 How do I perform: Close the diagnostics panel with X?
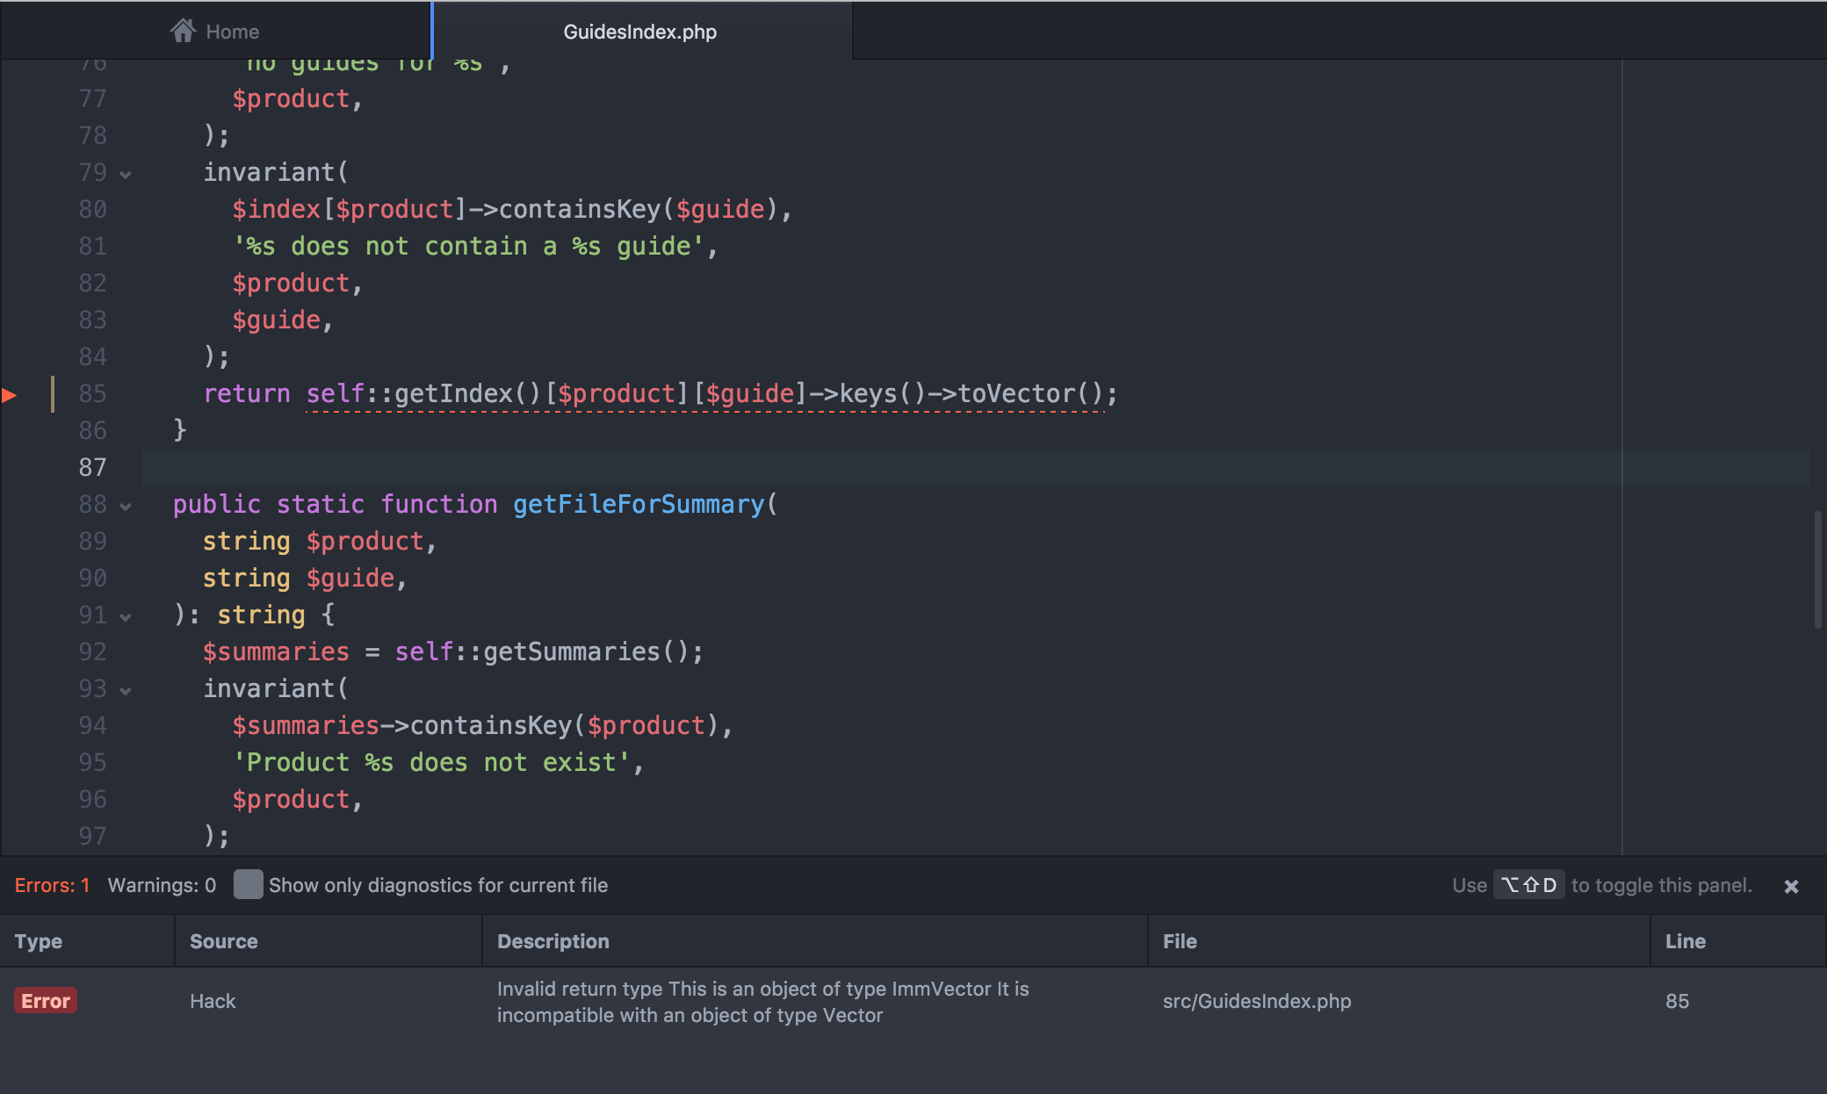click(x=1791, y=887)
